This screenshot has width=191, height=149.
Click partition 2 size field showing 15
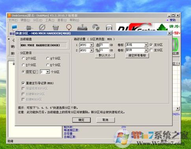pos(104,50)
